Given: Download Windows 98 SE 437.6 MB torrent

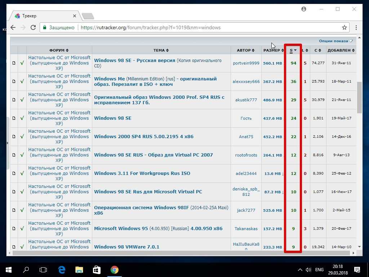Looking at the screenshot, I should 272,118.
